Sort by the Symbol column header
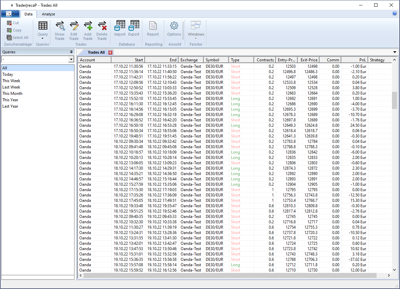 click(216, 60)
